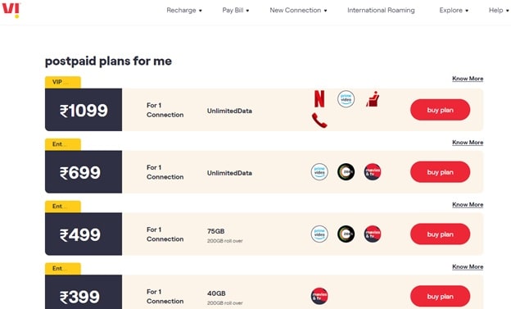Click the Vi logo in header
Image resolution: width=511 pixels, height=309 pixels.
(11, 10)
